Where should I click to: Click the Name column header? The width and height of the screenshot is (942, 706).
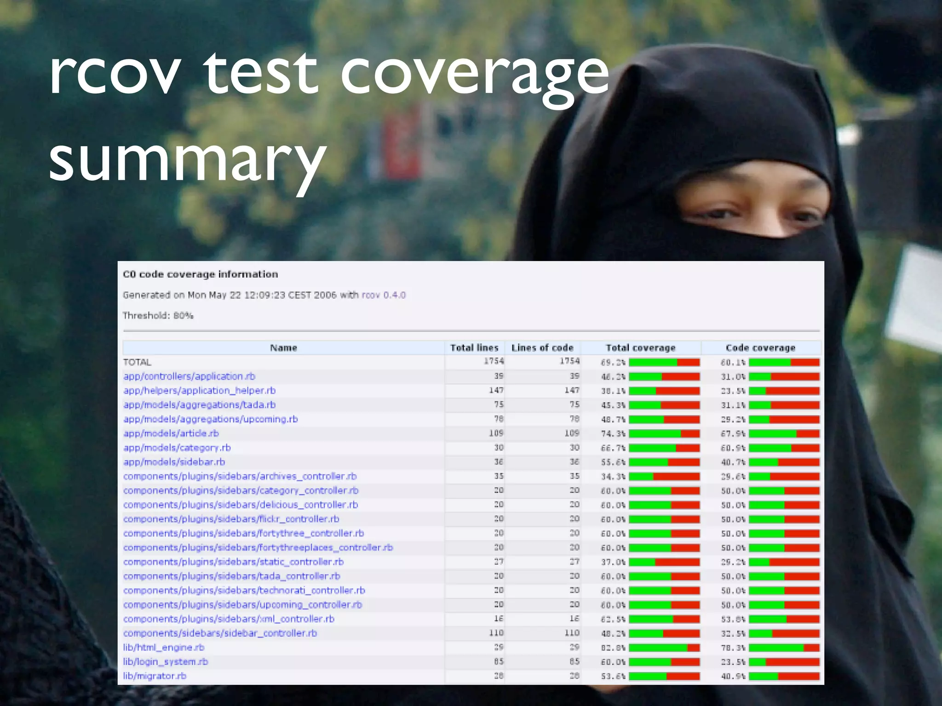tap(283, 348)
